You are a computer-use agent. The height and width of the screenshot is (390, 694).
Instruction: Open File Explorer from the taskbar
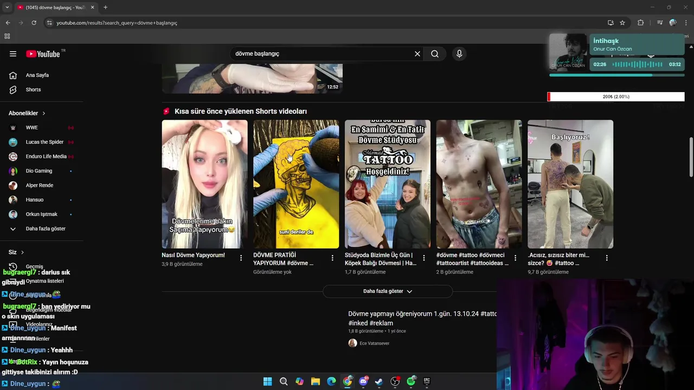[x=315, y=381]
